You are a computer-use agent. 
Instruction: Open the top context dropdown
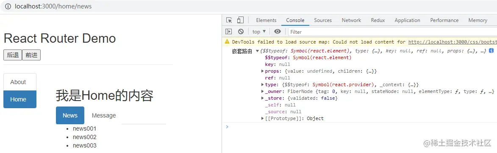point(259,32)
